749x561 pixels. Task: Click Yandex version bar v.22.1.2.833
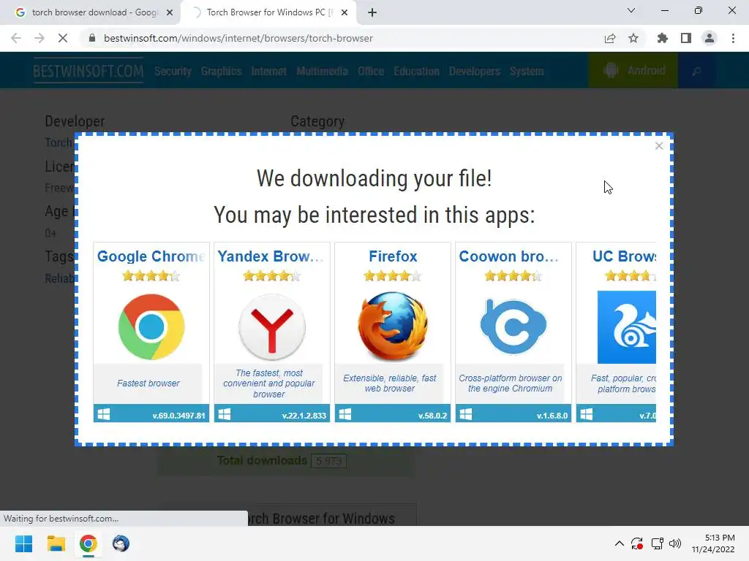click(272, 413)
